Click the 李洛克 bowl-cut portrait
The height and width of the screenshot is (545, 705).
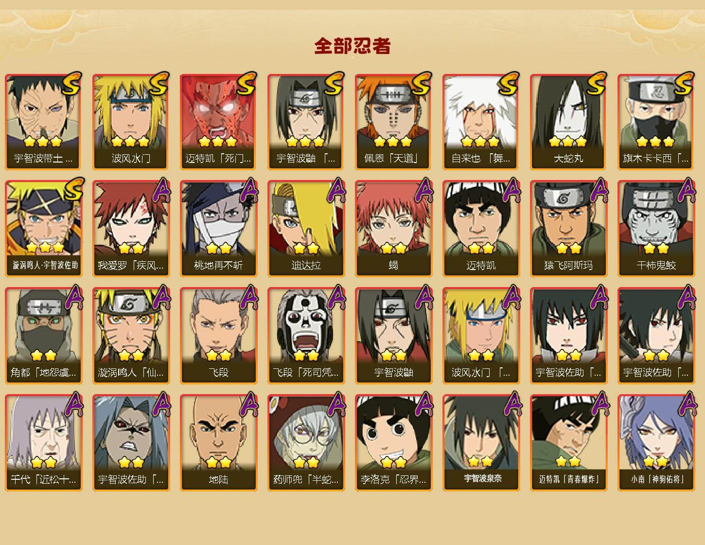393,443
